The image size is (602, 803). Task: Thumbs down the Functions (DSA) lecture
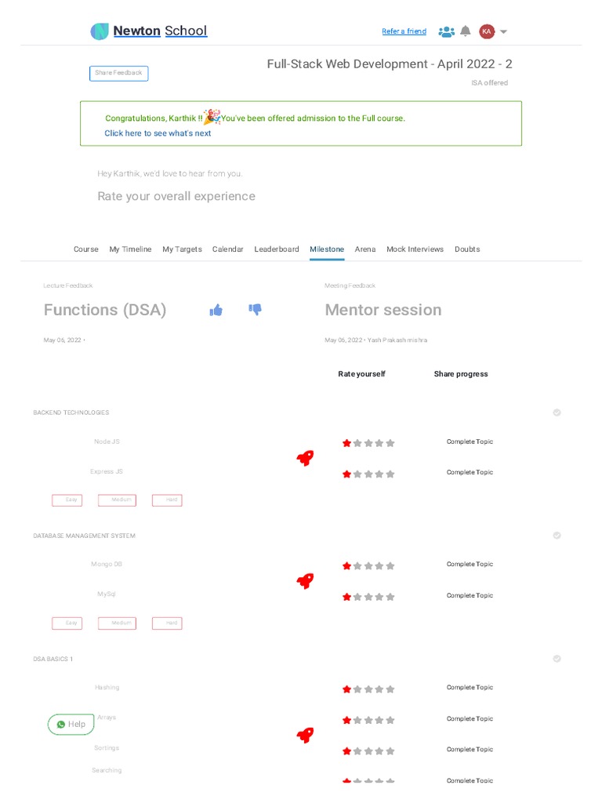coord(255,310)
